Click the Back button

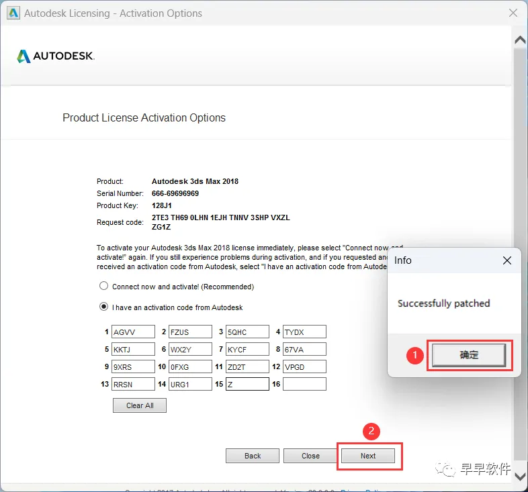[x=253, y=456]
